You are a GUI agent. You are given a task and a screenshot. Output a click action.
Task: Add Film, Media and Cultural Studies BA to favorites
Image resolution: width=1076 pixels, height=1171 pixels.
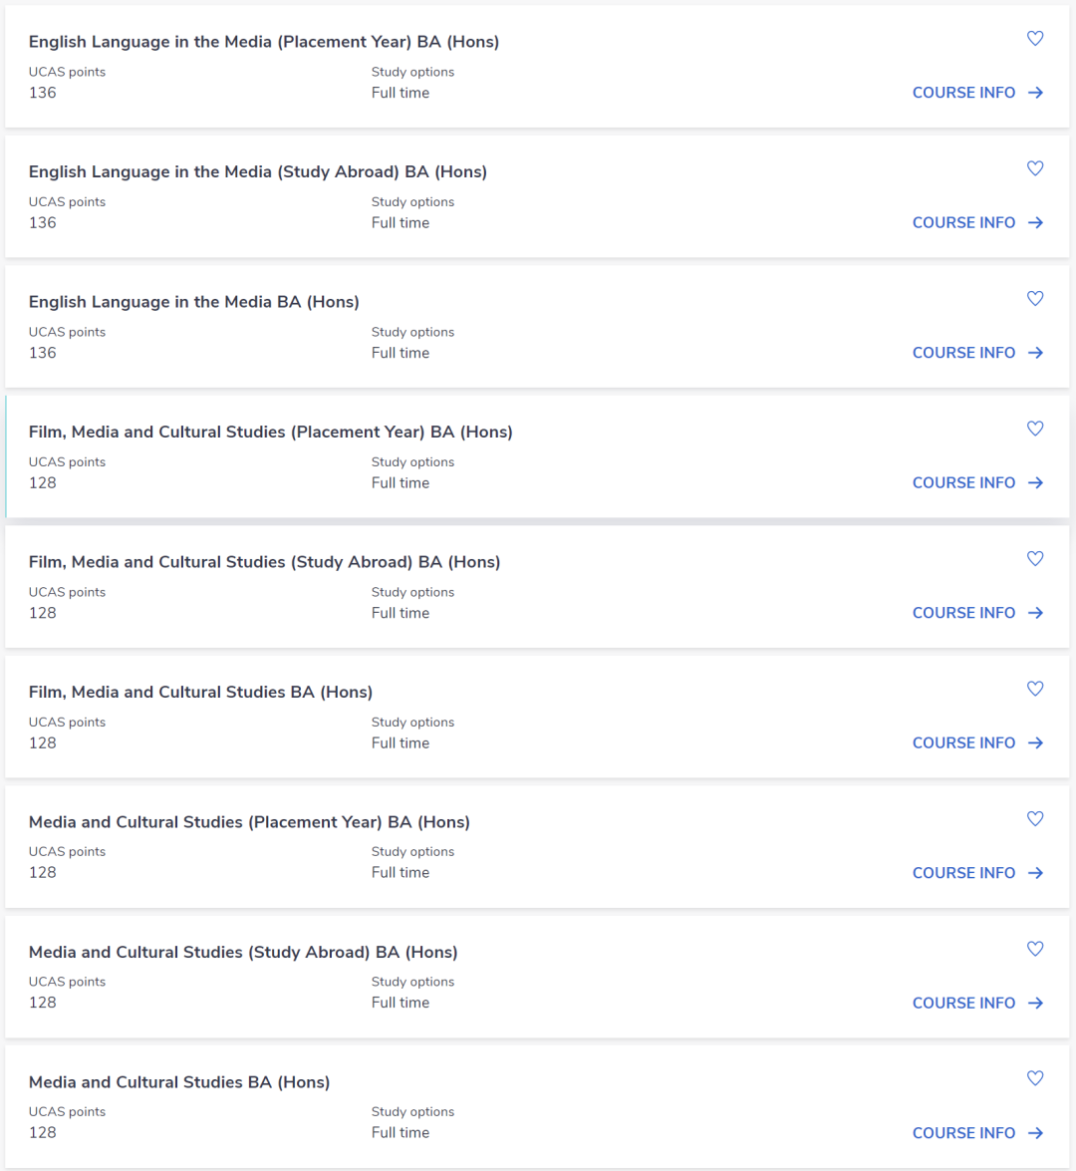tap(1035, 689)
